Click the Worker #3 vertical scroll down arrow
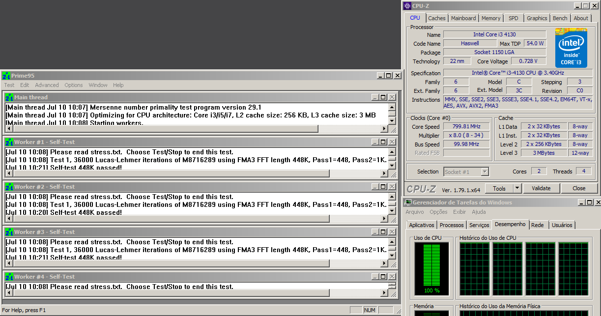Image resolution: width=601 pixels, height=316 pixels. coord(392,256)
